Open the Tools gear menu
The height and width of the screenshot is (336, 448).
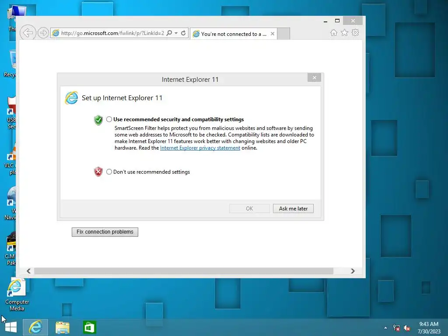(x=355, y=32)
